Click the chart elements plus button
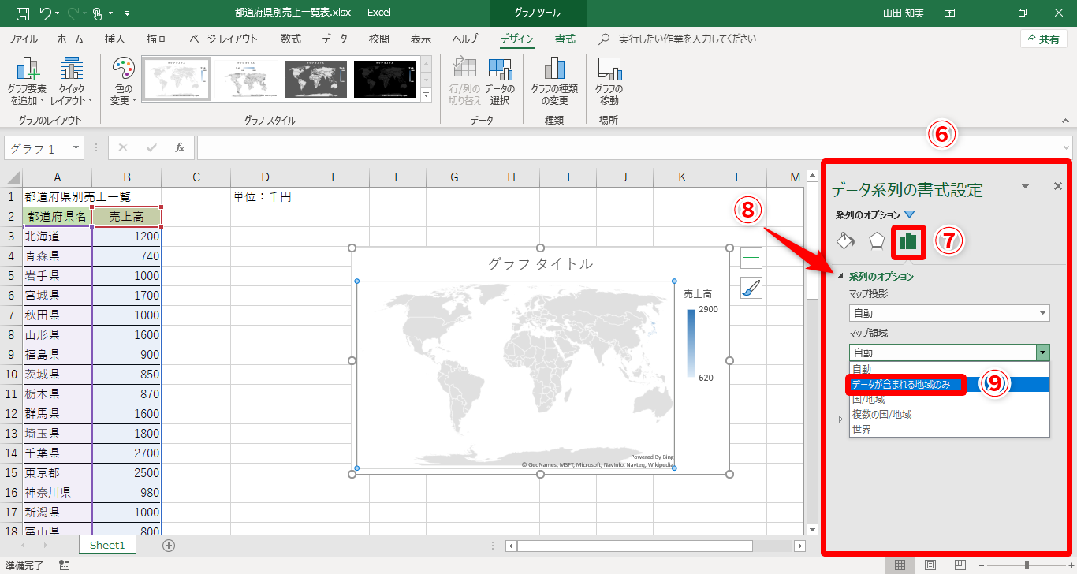Image resolution: width=1077 pixels, height=574 pixels. click(x=751, y=258)
